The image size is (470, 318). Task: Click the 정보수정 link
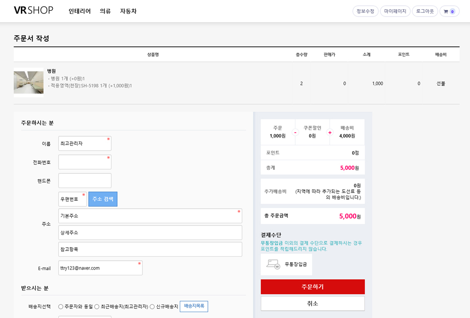(365, 11)
